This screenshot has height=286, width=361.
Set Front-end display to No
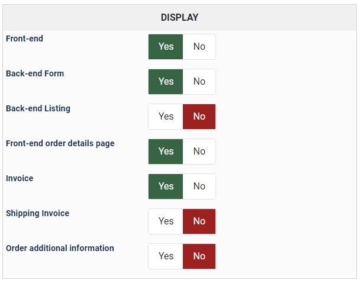[x=199, y=47]
